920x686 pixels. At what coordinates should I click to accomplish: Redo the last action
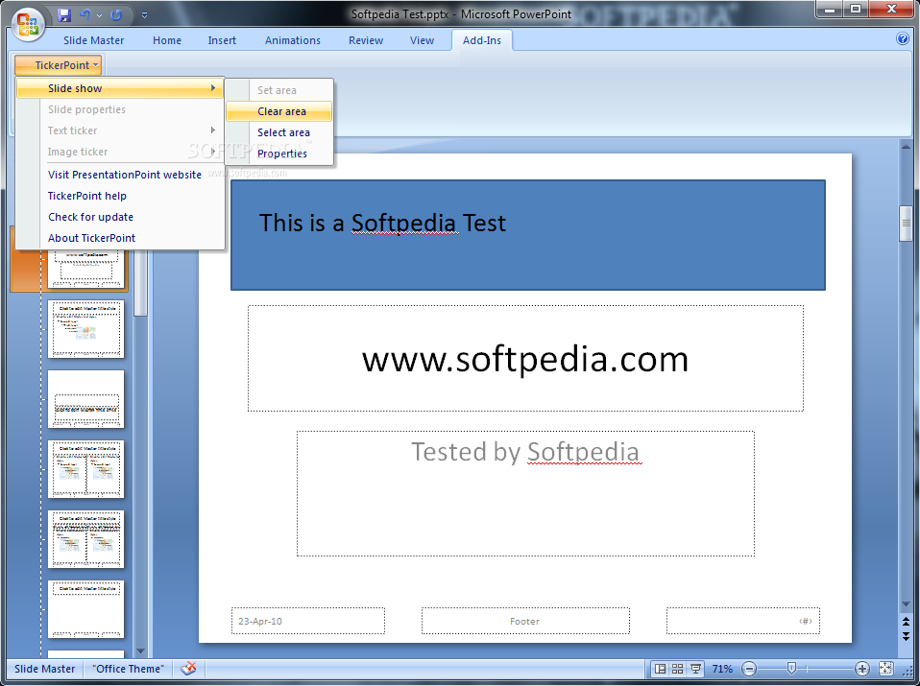click(x=116, y=15)
